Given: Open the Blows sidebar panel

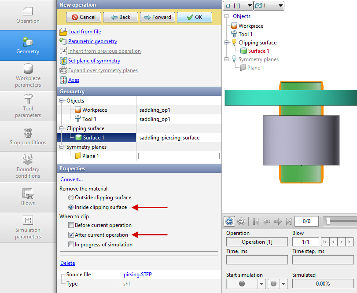Looking at the screenshot, I should (28, 197).
